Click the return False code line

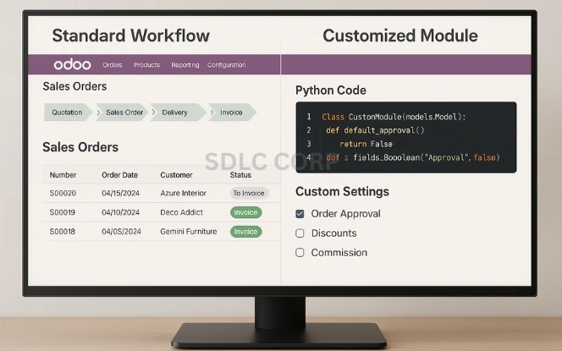(x=366, y=144)
